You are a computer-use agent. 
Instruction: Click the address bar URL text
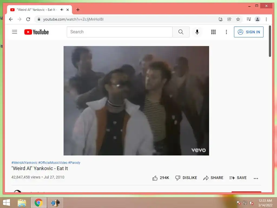tap(73, 19)
